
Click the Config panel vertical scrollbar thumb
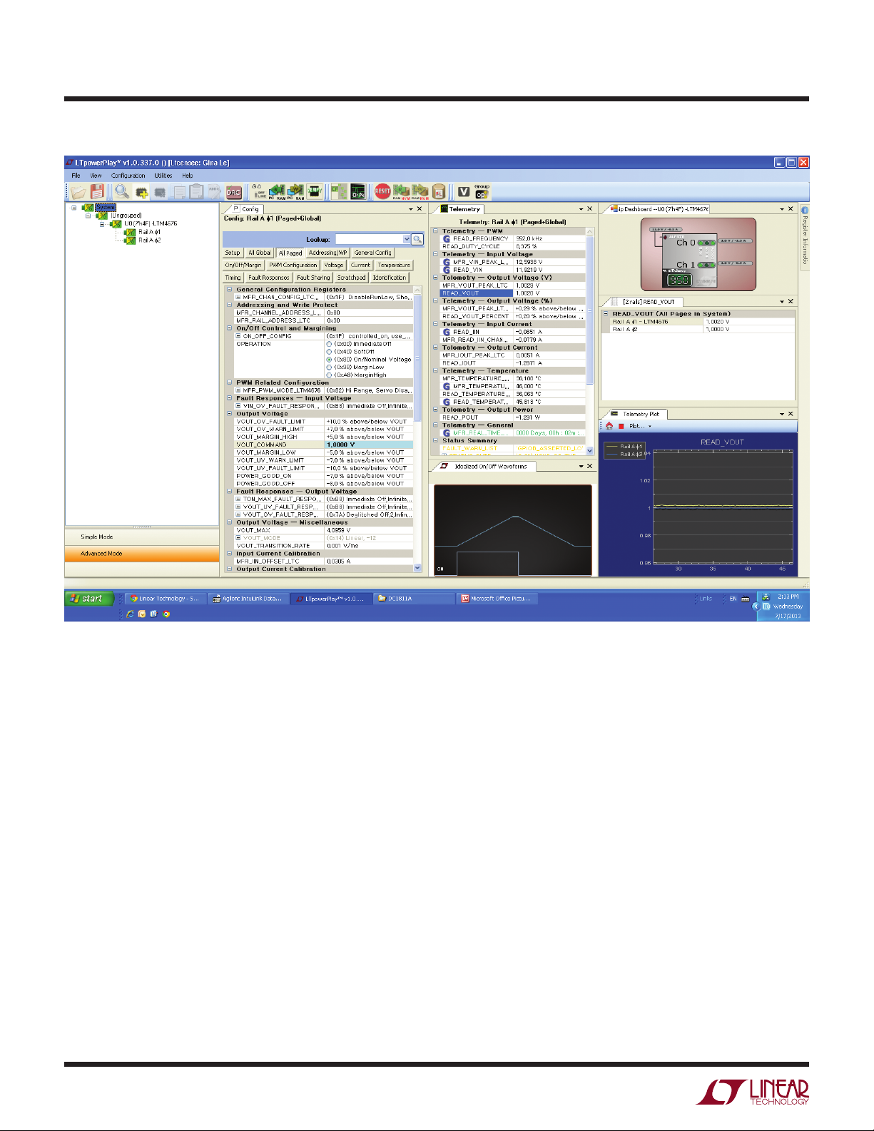[417, 357]
